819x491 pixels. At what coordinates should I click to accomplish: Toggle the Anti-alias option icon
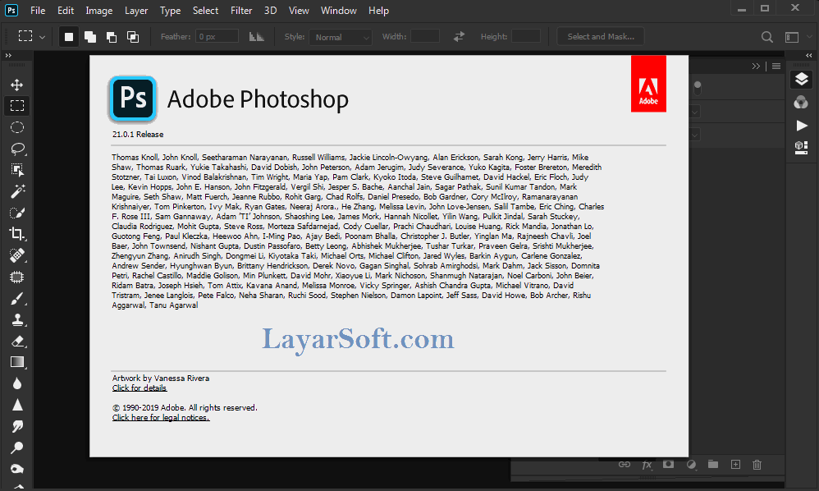pyautogui.click(x=256, y=37)
